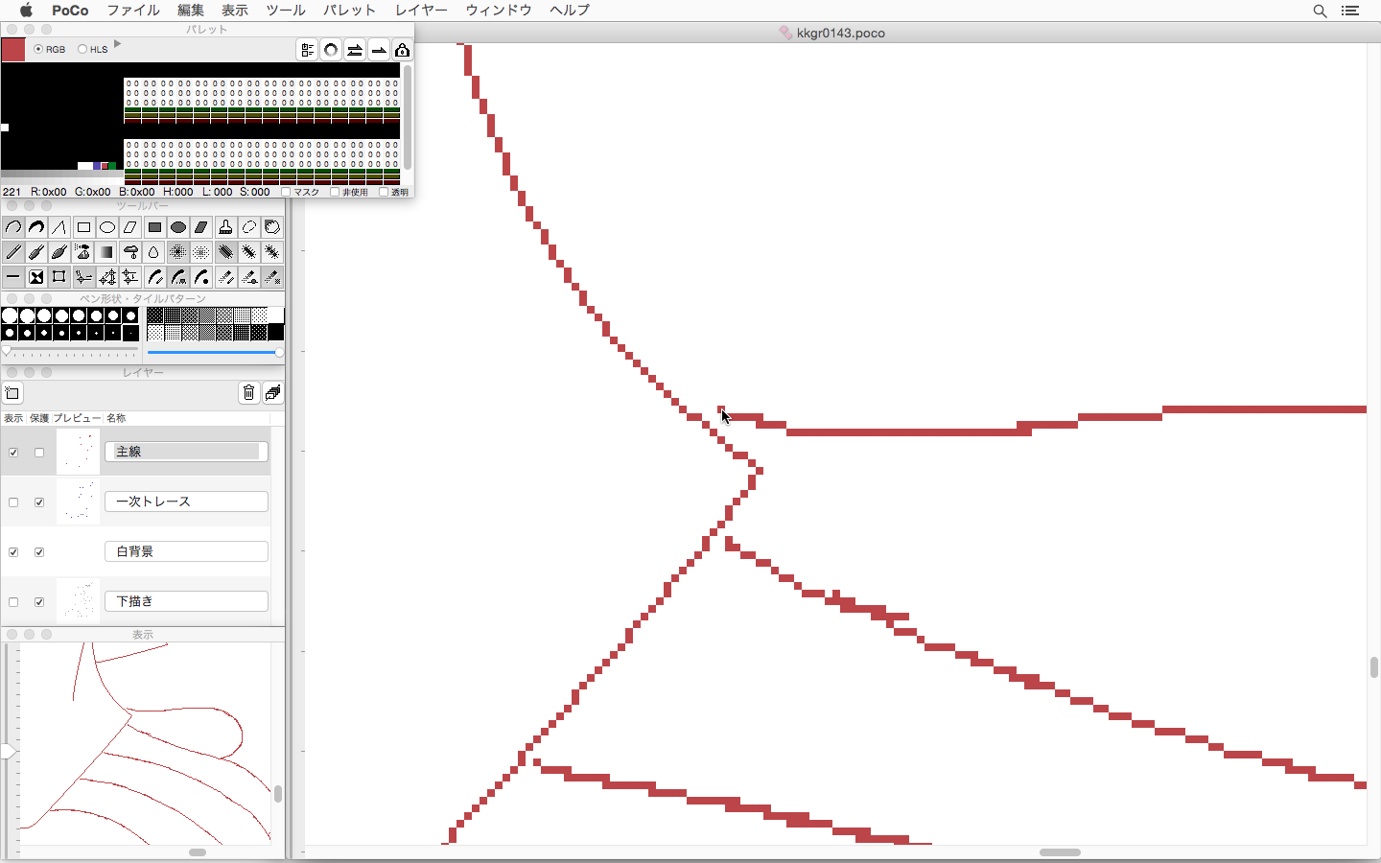Select the HLS color mode radio button
This screenshot has width=1381, height=863.
(x=82, y=49)
